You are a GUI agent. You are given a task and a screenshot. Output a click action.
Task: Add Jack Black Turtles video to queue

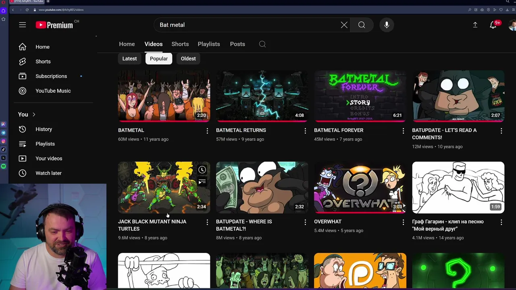[x=202, y=182]
